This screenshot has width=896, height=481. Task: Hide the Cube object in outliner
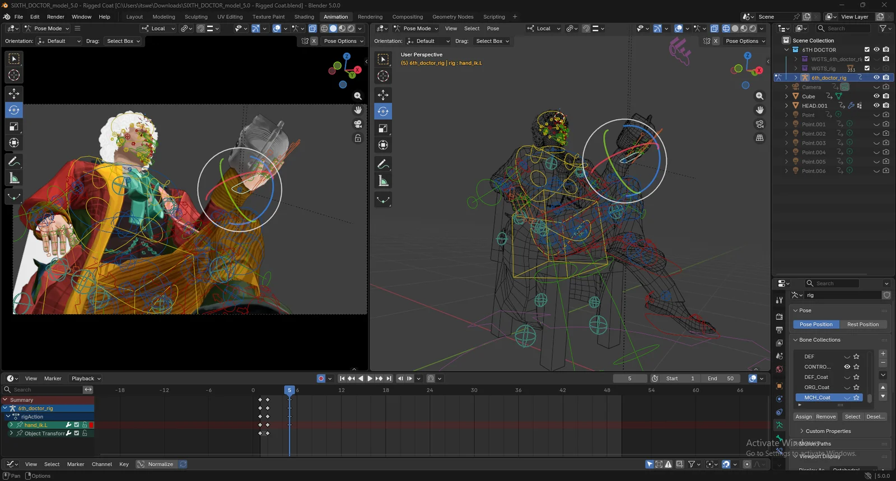(x=876, y=96)
